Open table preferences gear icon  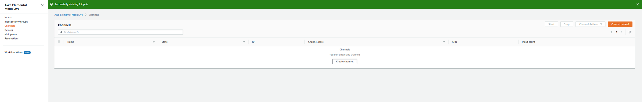tap(630, 32)
